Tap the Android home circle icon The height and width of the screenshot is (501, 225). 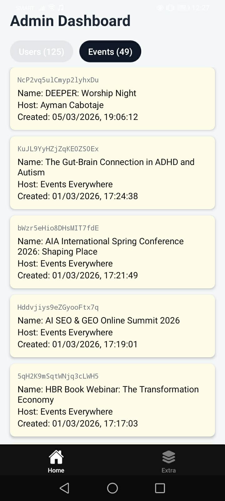point(112,488)
